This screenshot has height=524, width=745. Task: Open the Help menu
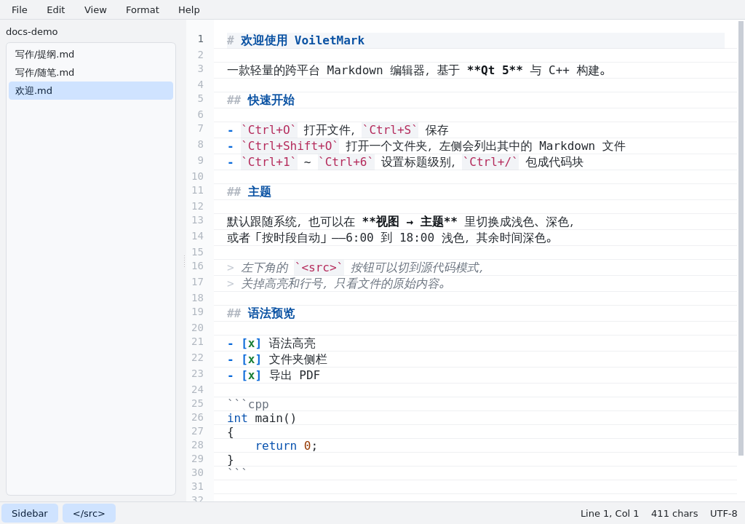coord(188,9)
